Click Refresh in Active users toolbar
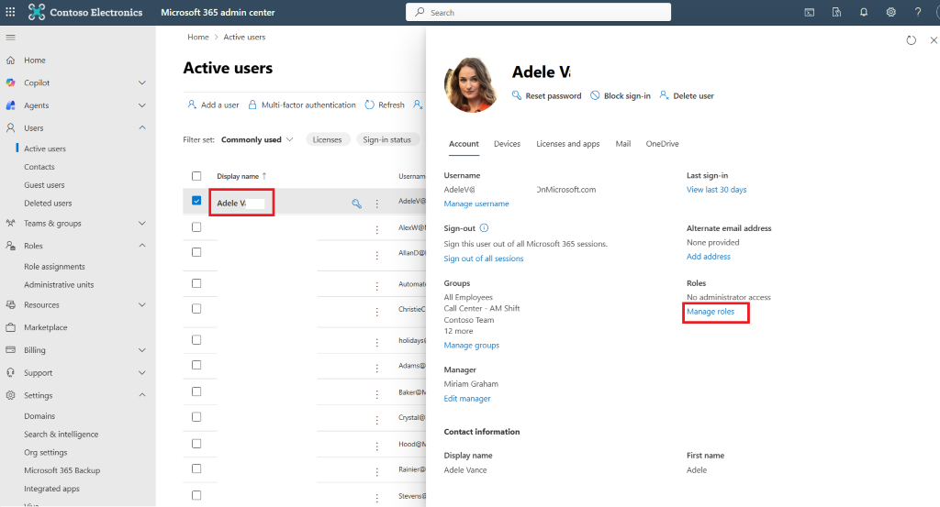The height and width of the screenshot is (507, 940). (385, 105)
